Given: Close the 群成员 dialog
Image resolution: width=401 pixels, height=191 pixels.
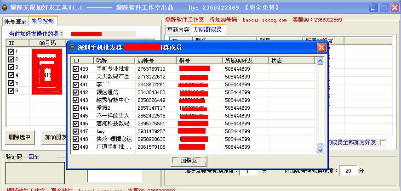Looking at the screenshot, I should (x=321, y=47).
